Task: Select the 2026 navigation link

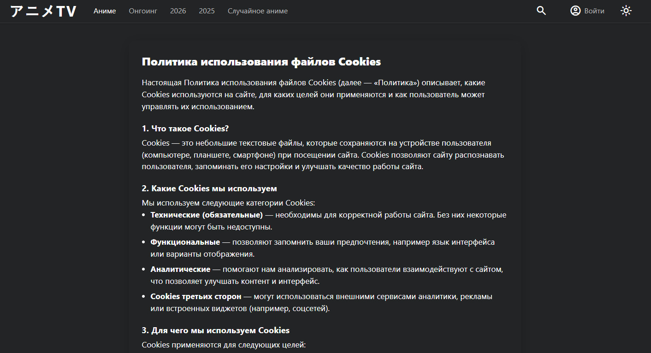Action: pos(178,11)
